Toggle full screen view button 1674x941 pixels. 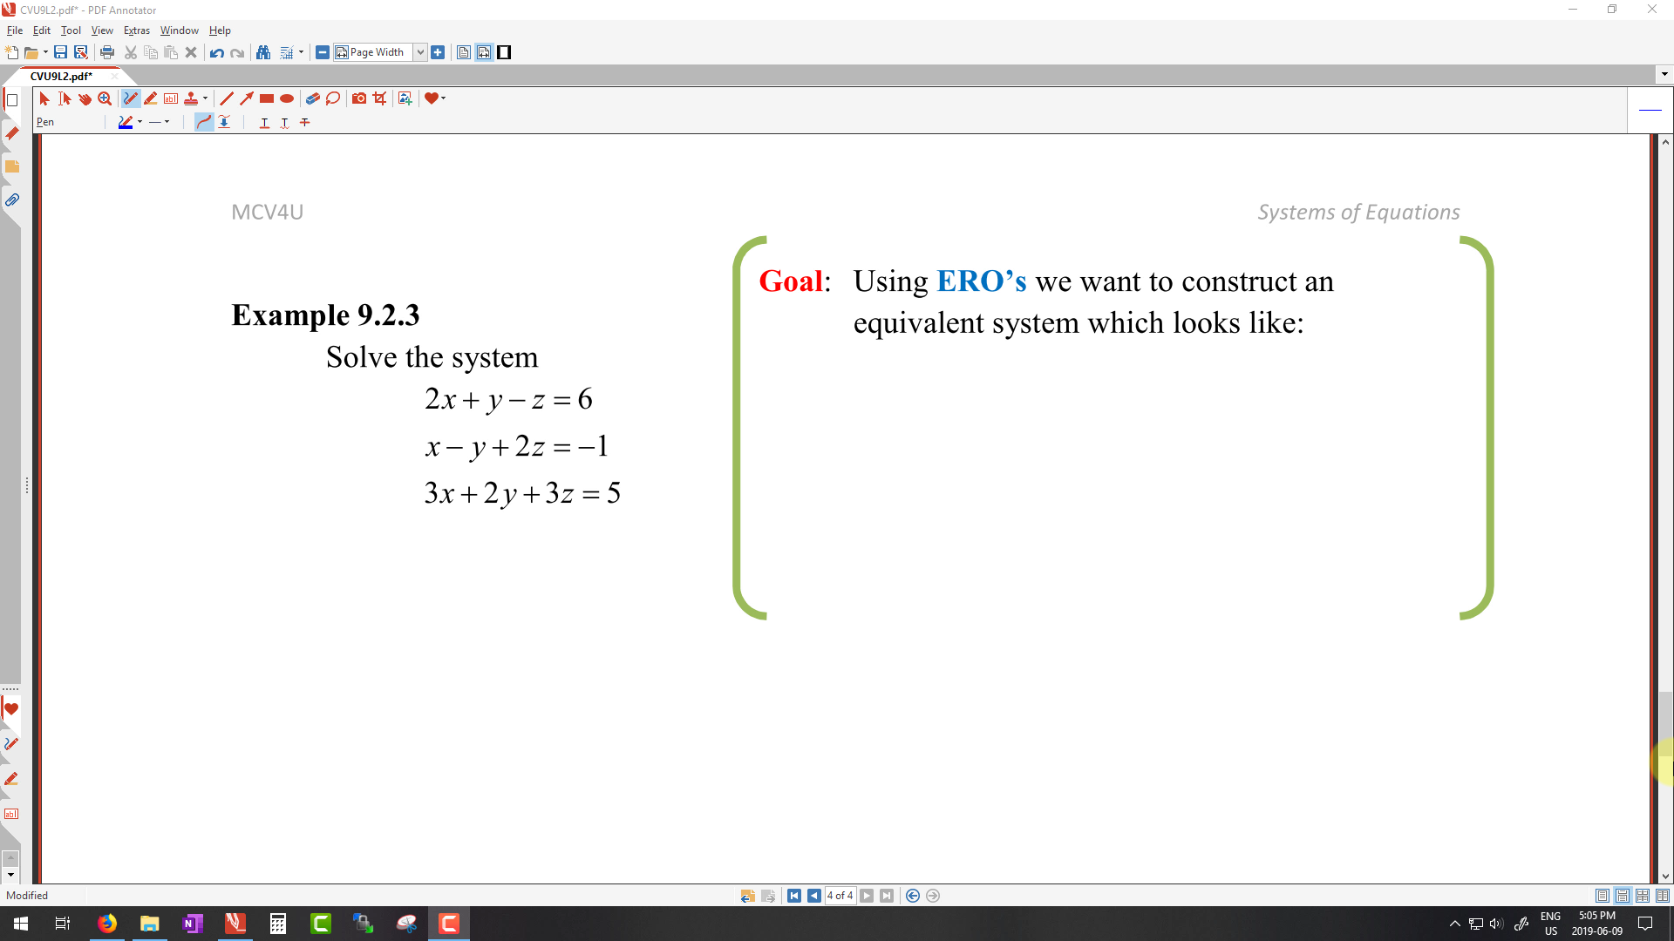[504, 52]
